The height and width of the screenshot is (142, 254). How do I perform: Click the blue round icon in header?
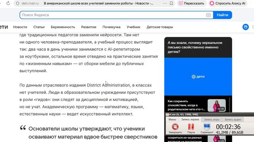[246, 27]
